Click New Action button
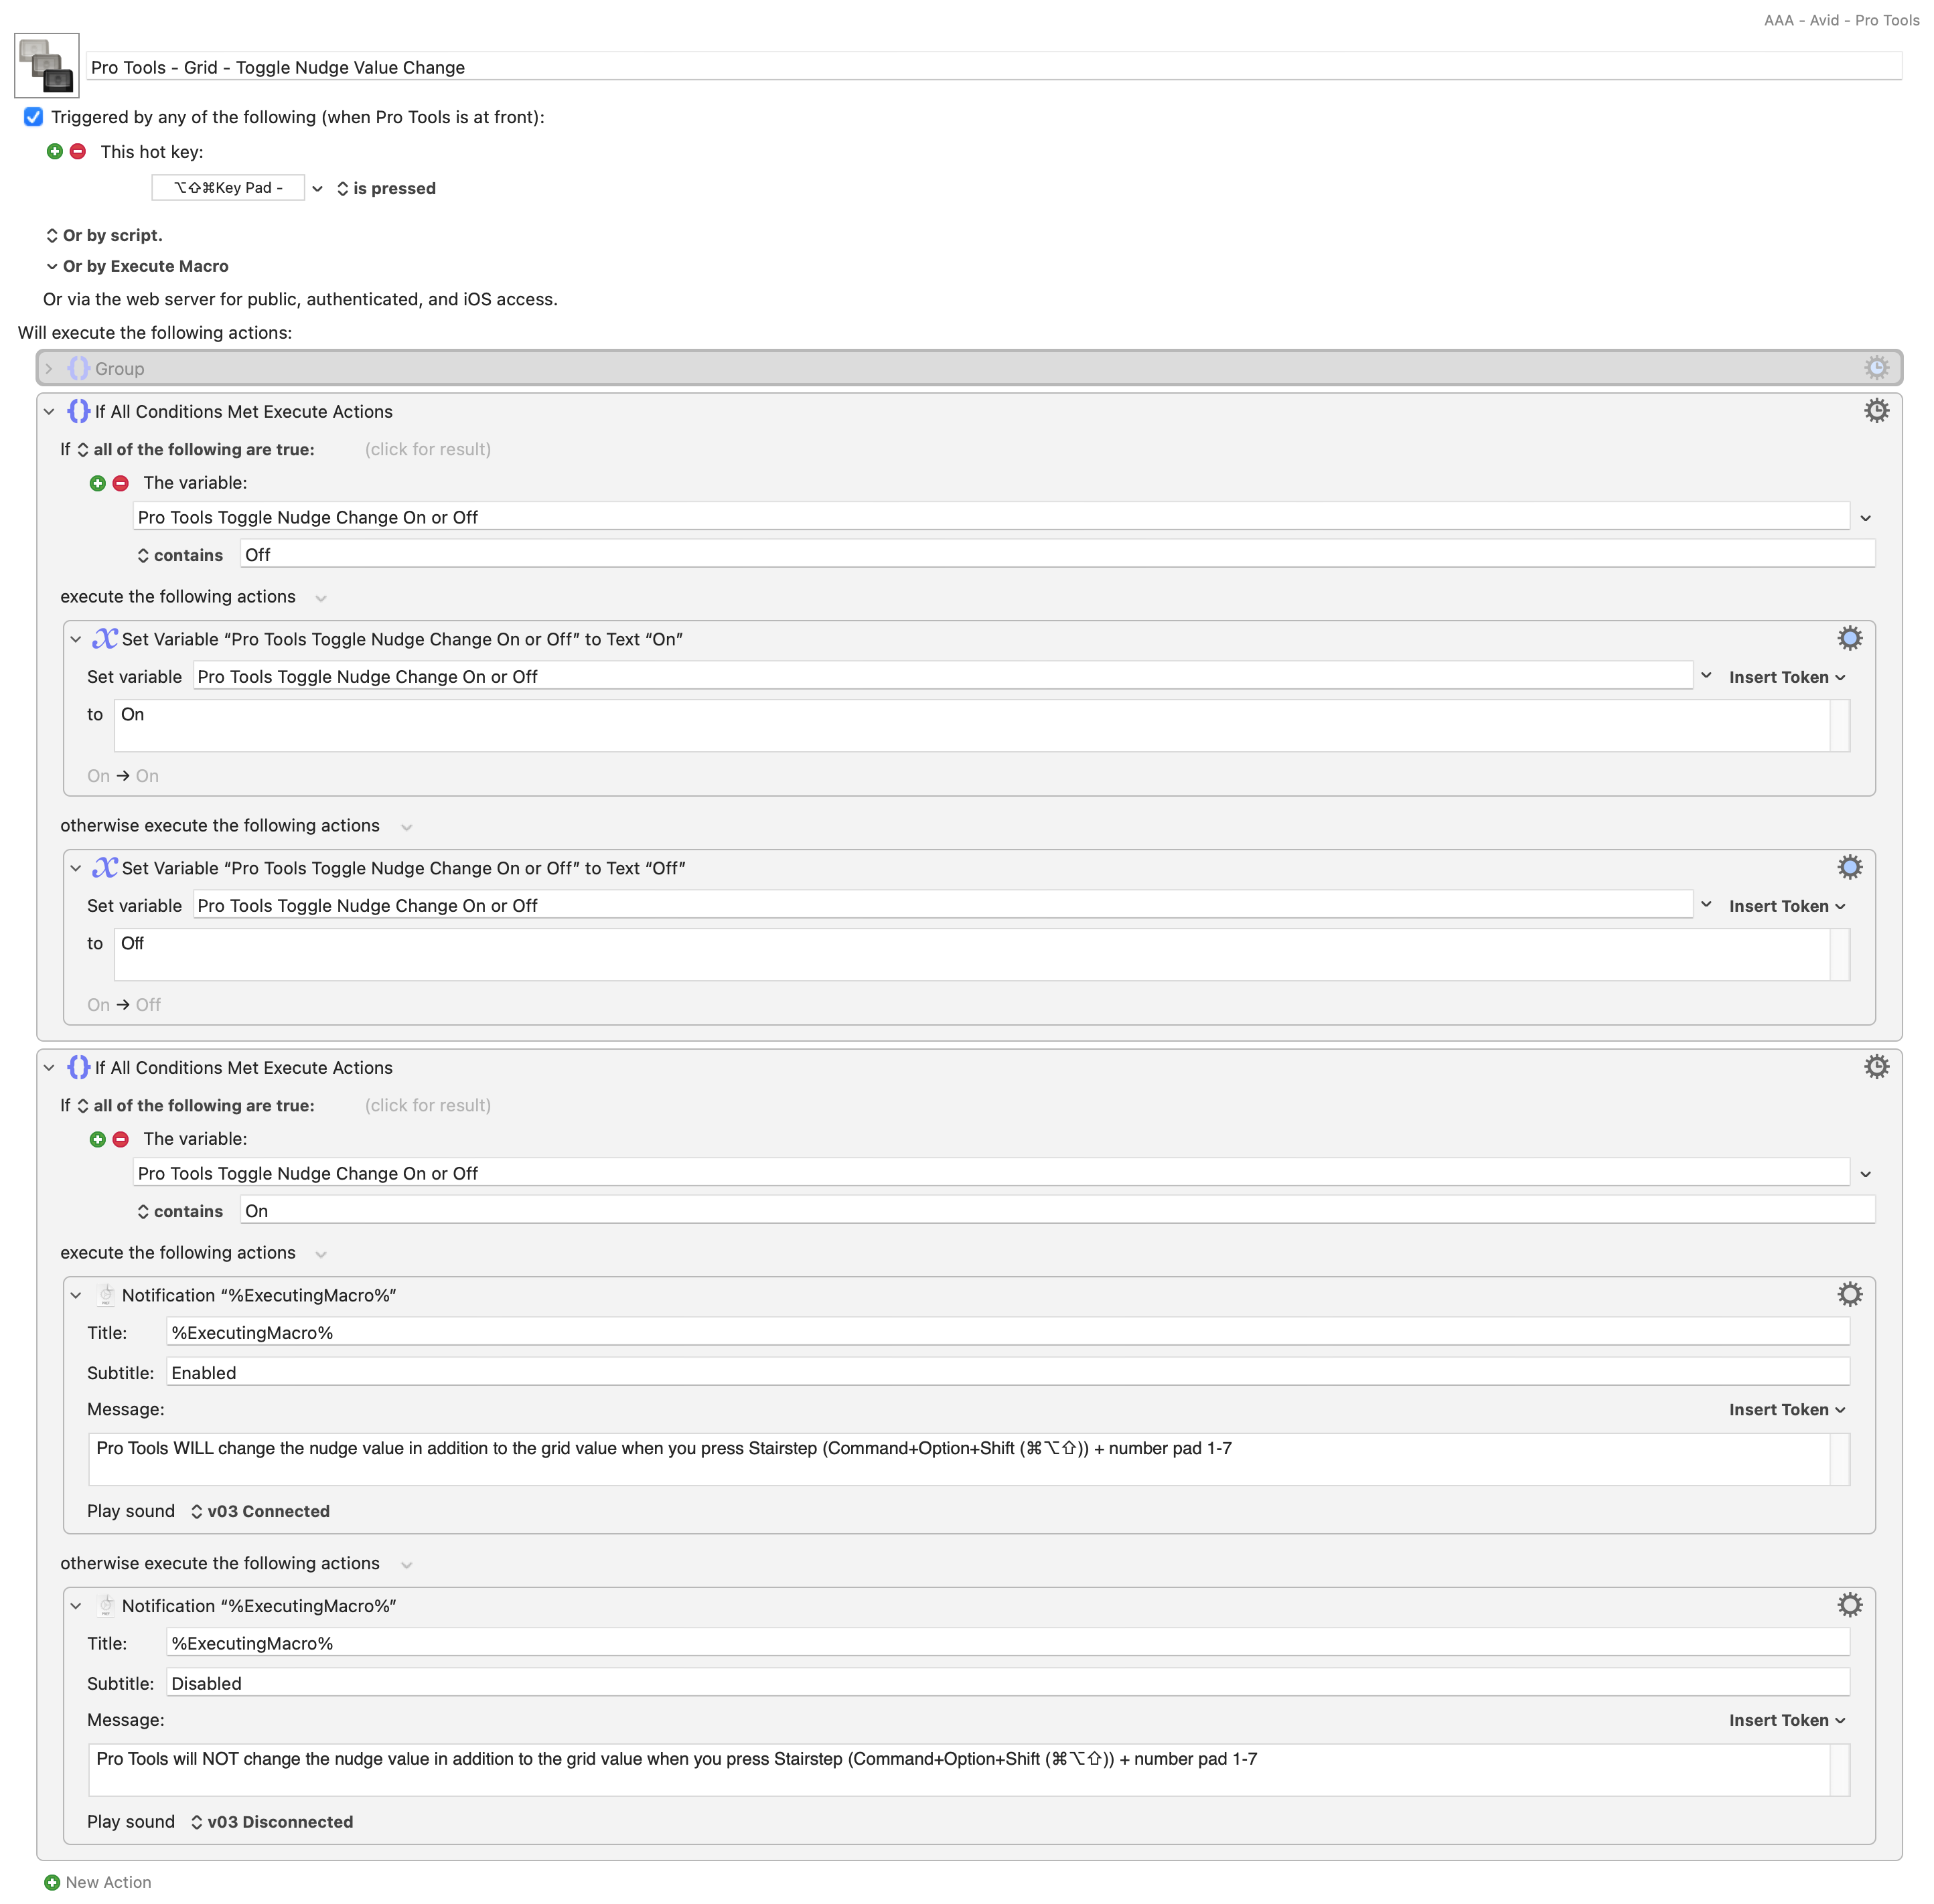The image size is (1934, 1904). 98,1881
